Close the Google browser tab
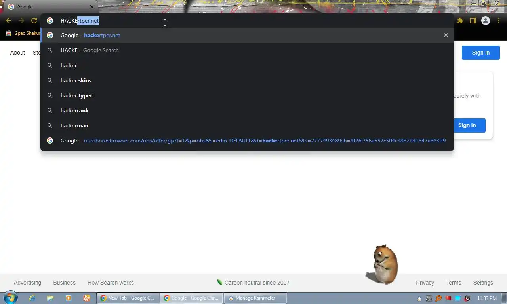Viewport: 507px width, 304px height. pyautogui.click(x=92, y=7)
